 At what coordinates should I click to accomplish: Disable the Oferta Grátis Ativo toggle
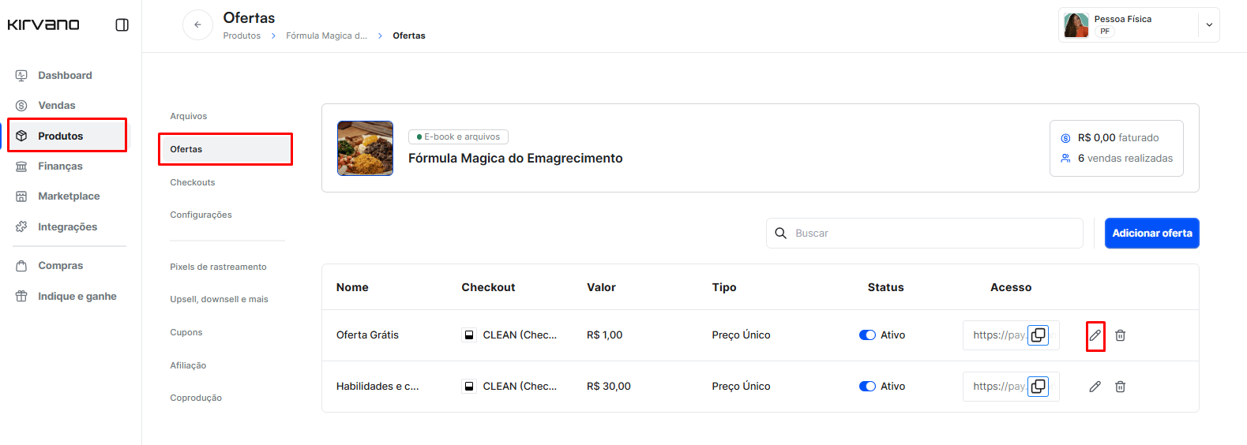867,335
